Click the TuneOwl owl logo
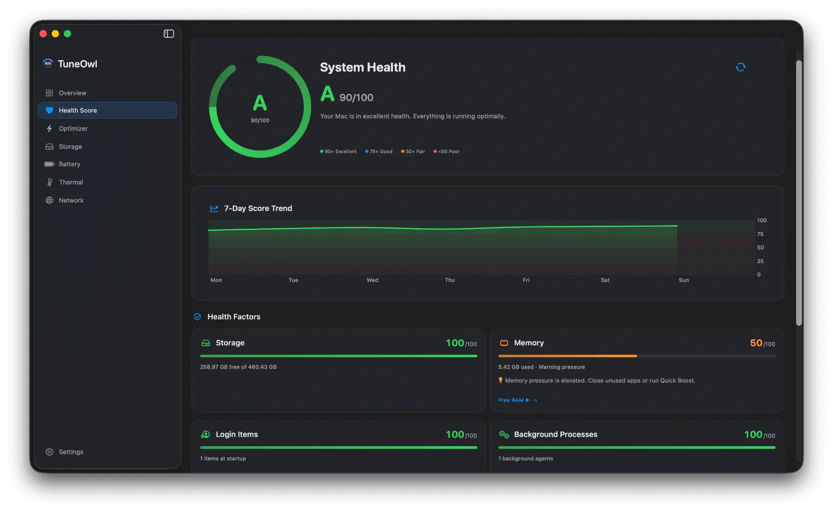Viewport: 833px width, 512px height. point(48,63)
